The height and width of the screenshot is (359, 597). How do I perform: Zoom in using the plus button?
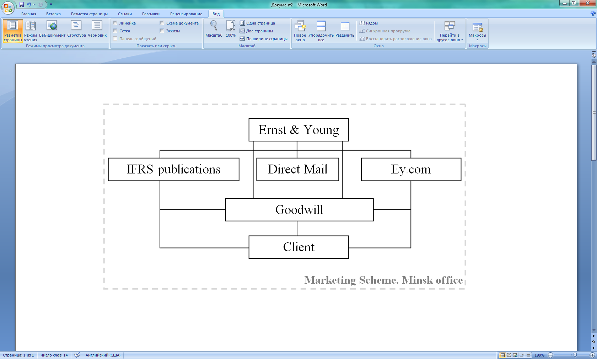click(x=592, y=355)
